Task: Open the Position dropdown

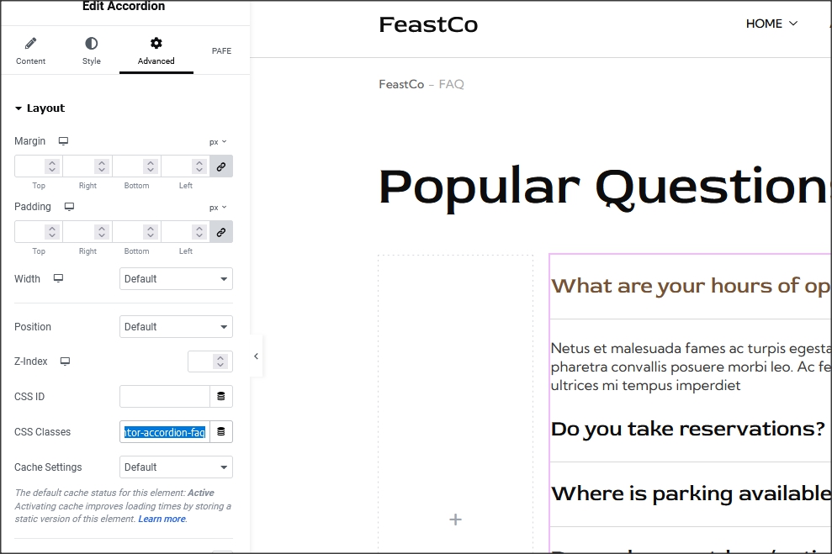Action: [176, 327]
